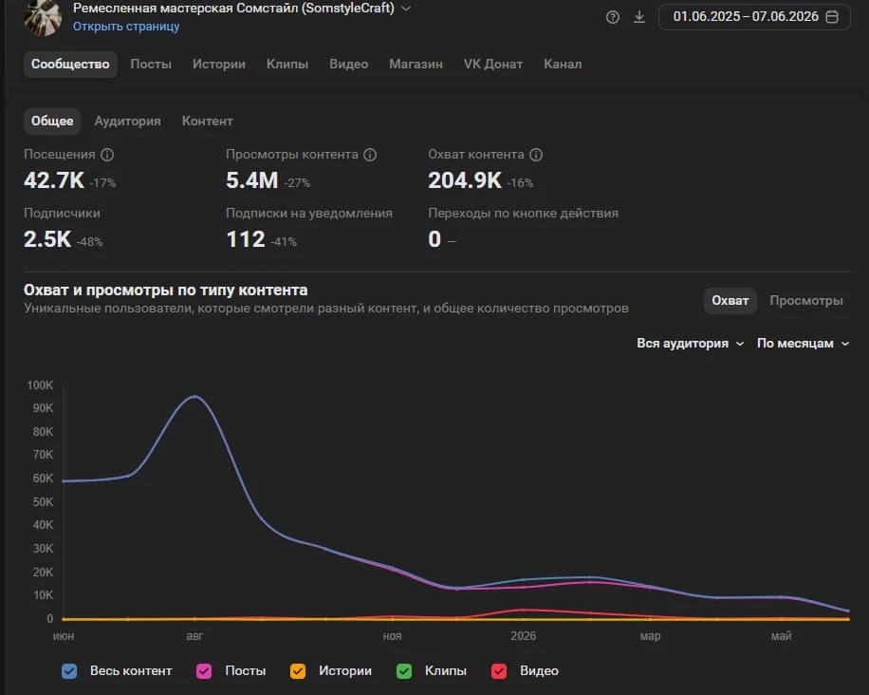Switch to the Сообщество tab
The height and width of the screenshot is (695, 869).
70,65
